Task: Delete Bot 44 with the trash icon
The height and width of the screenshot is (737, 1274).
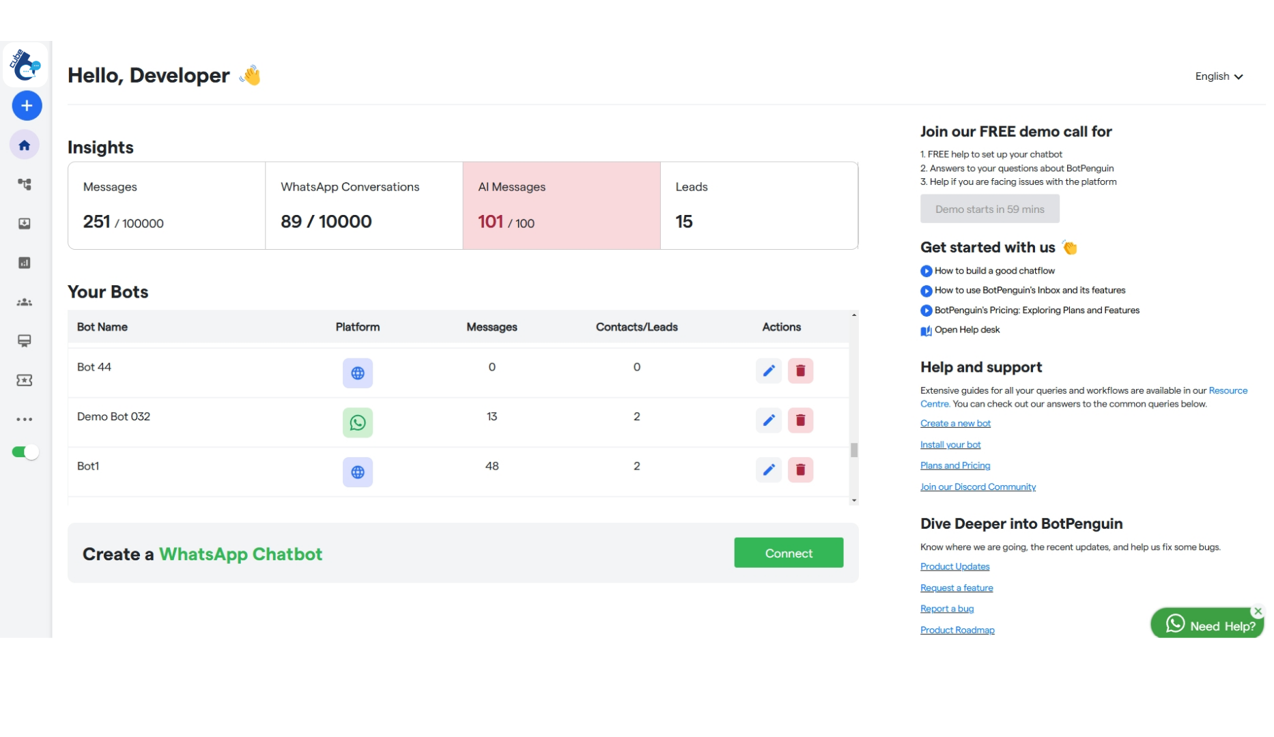Action: [x=800, y=371]
